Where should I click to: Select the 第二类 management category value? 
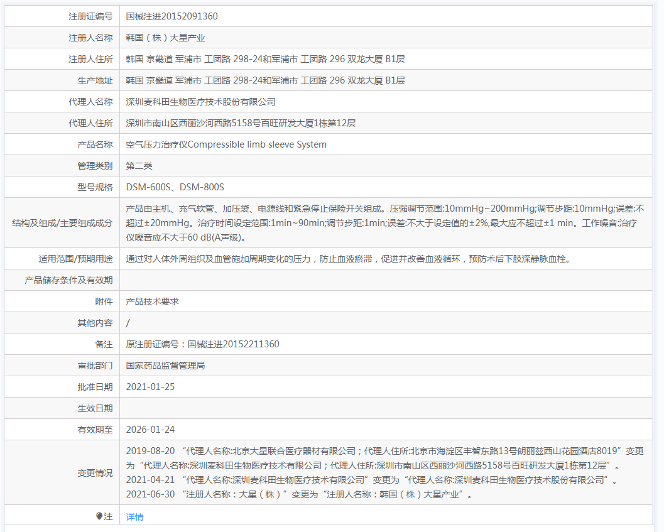[139, 166]
